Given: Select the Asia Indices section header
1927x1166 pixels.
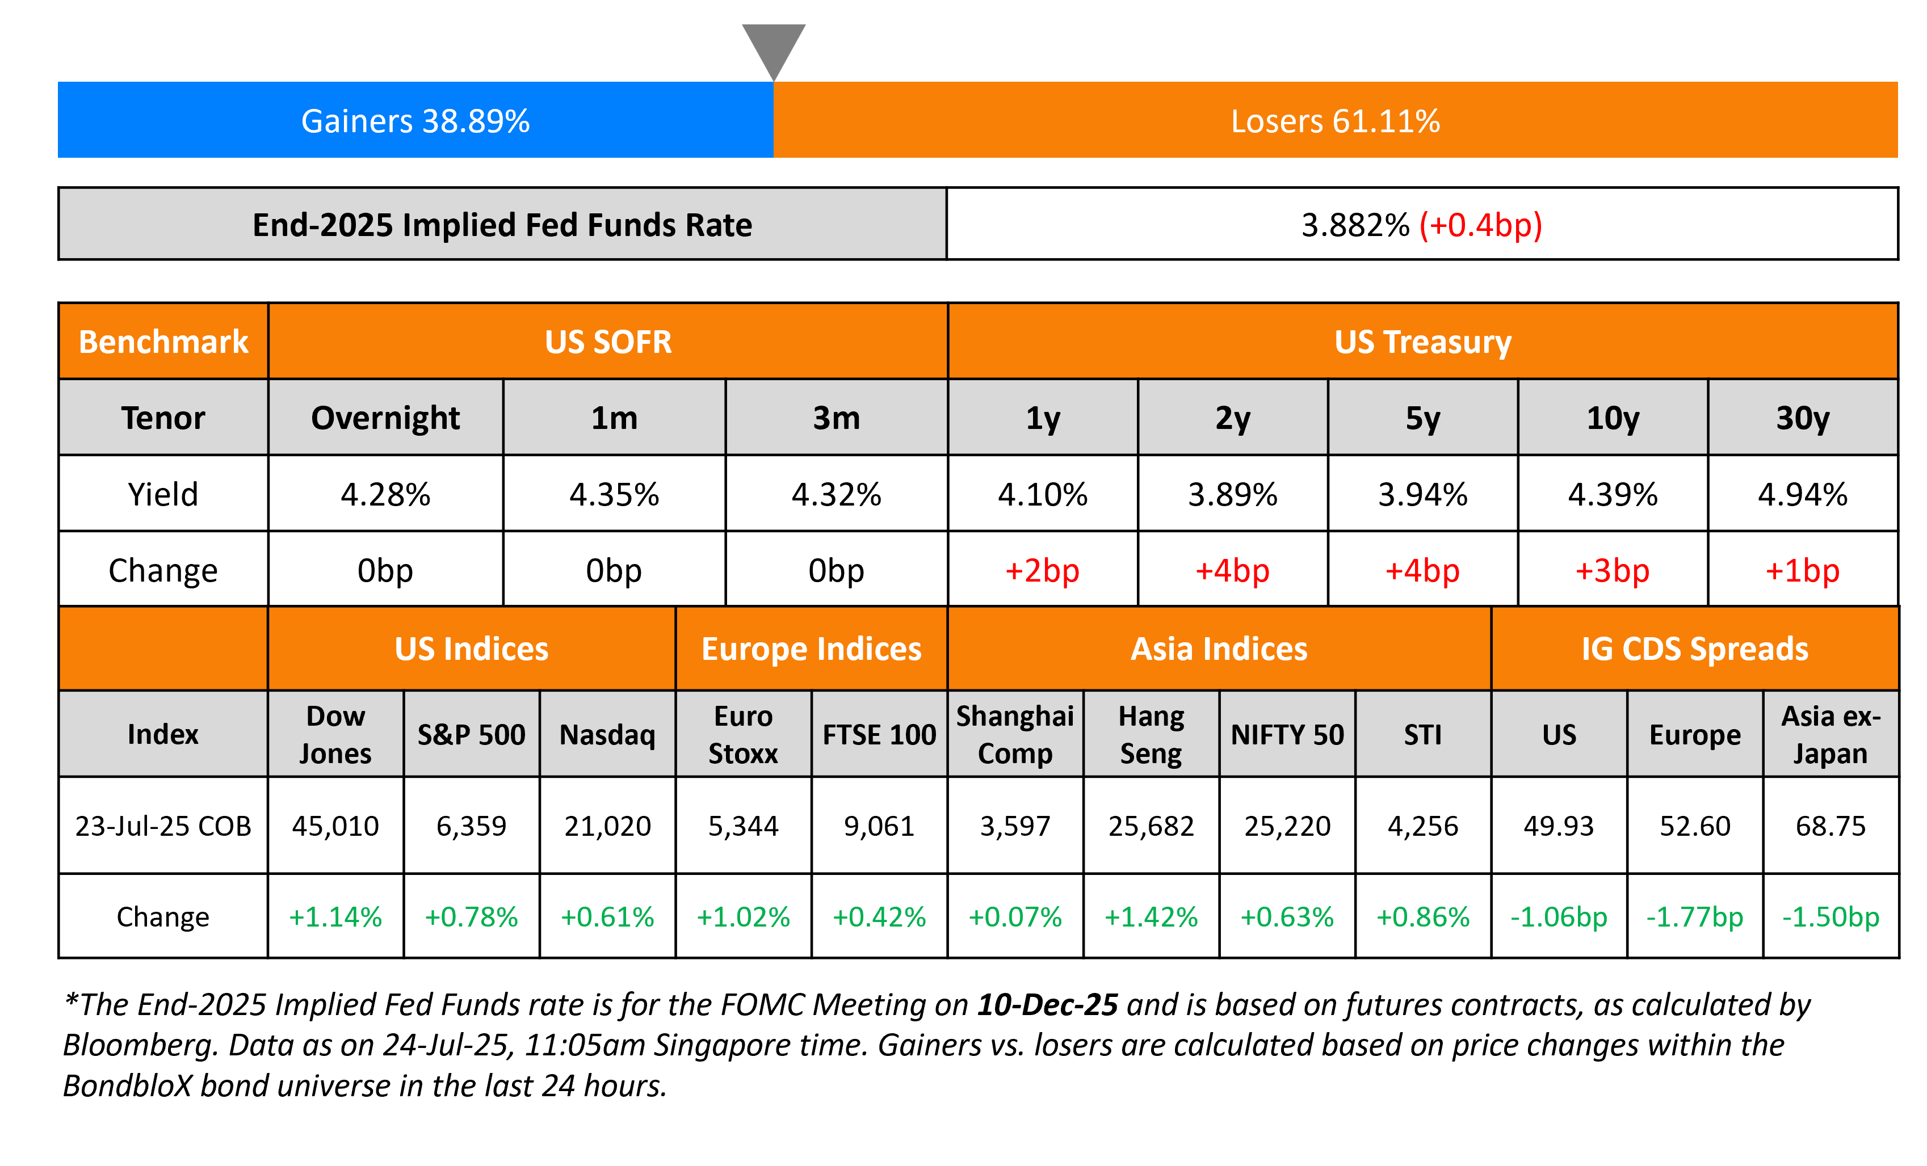Looking at the screenshot, I should (x=1219, y=649).
